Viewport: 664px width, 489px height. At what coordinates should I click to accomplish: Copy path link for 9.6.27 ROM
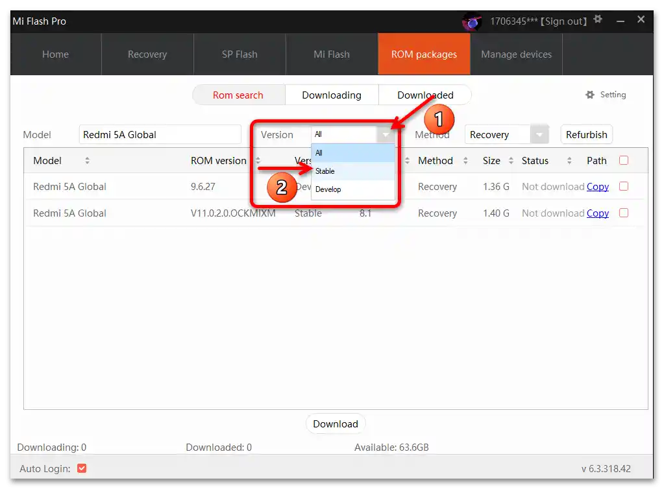click(x=598, y=187)
